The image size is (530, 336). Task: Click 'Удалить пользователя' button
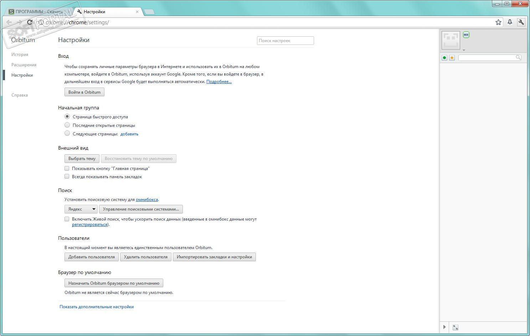pyautogui.click(x=146, y=257)
